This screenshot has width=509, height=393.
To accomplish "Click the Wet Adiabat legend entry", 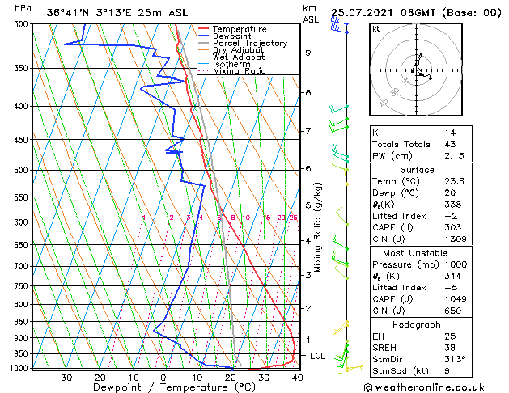I will coord(239,57).
